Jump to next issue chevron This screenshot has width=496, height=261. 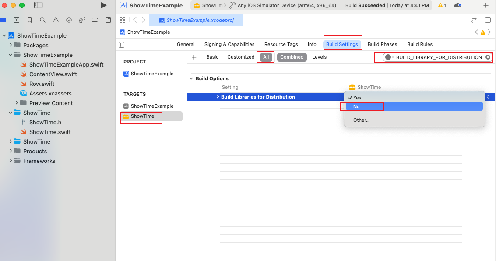(x=489, y=32)
